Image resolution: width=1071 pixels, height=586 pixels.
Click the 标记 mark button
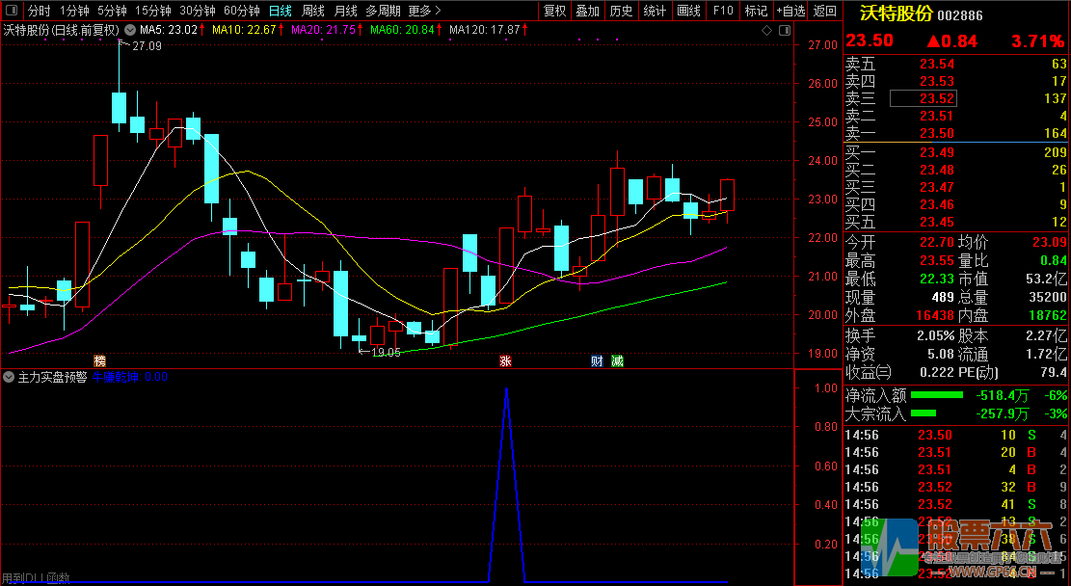pyautogui.click(x=756, y=11)
